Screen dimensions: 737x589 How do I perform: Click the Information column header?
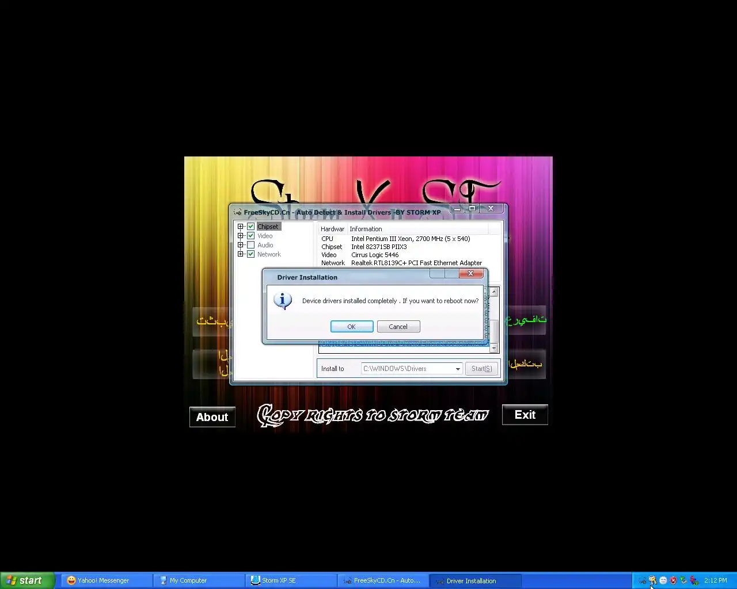click(x=417, y=229)
